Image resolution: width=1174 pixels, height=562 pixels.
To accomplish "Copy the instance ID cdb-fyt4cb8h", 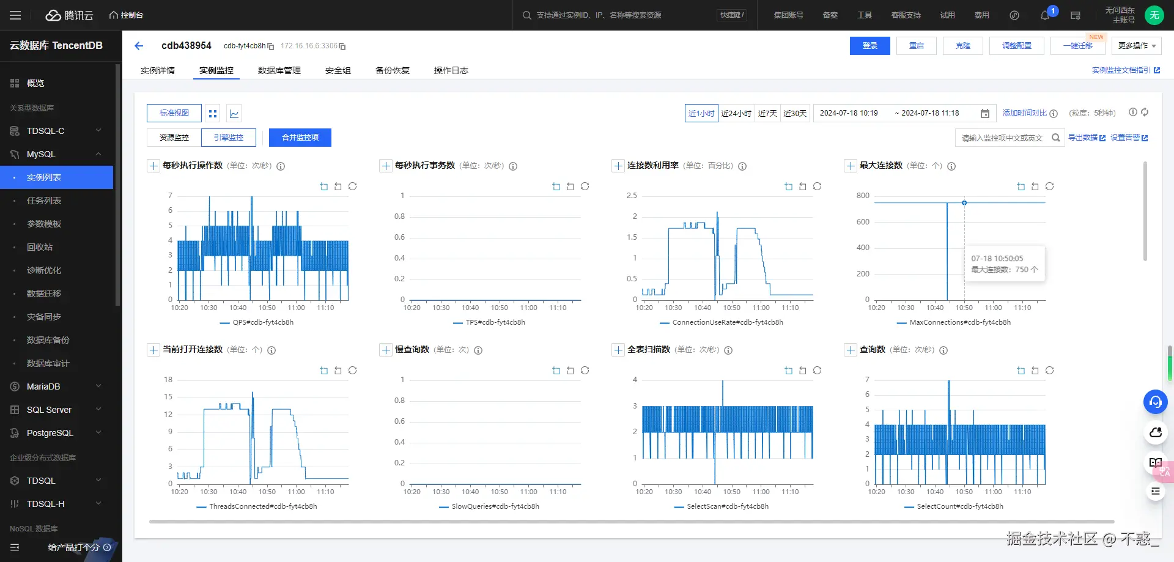I will 271,46.
